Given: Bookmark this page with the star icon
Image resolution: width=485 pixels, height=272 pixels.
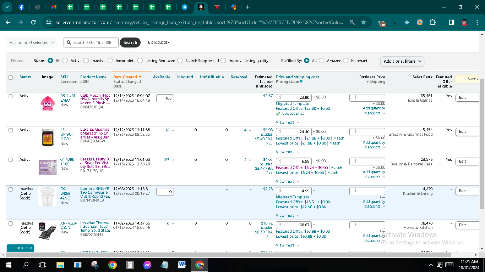Looking at the screenshot, I should point(364,22).
